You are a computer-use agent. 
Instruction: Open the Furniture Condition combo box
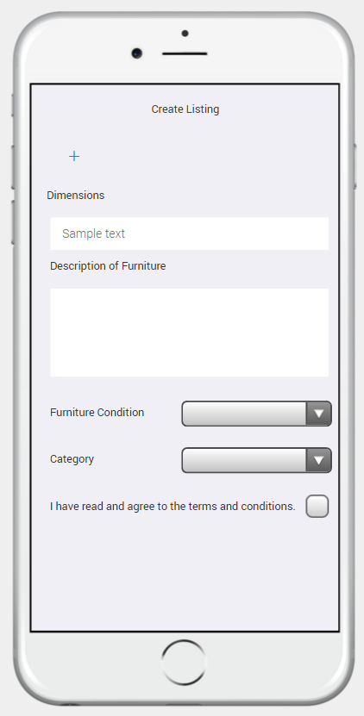click(256, 414)
